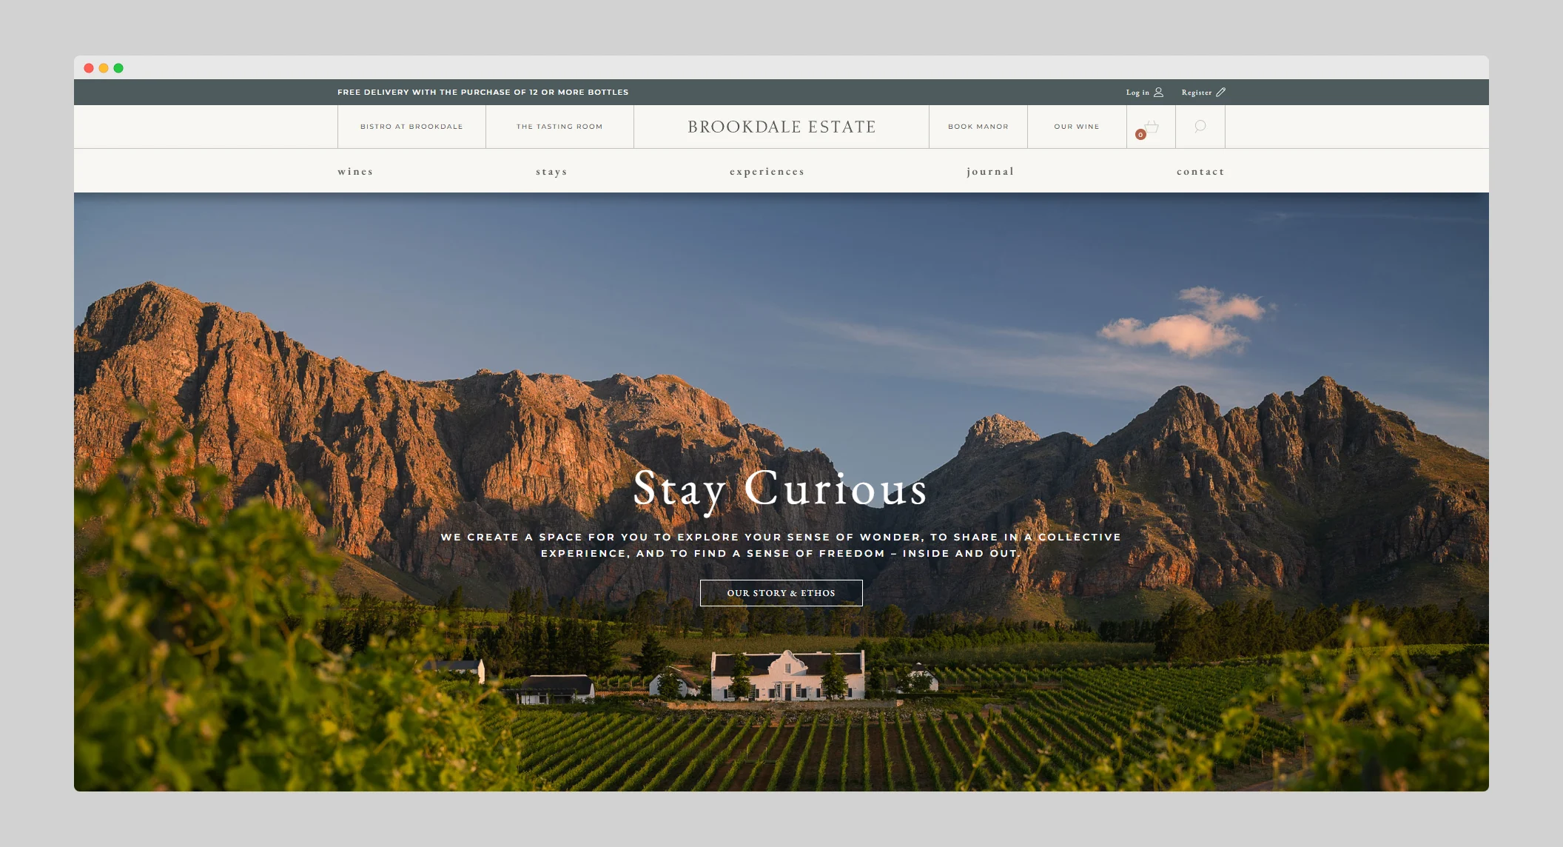Click the search magnifier icon
The height and width of the screenshot is (847, 1563).
pos(1200,127)
